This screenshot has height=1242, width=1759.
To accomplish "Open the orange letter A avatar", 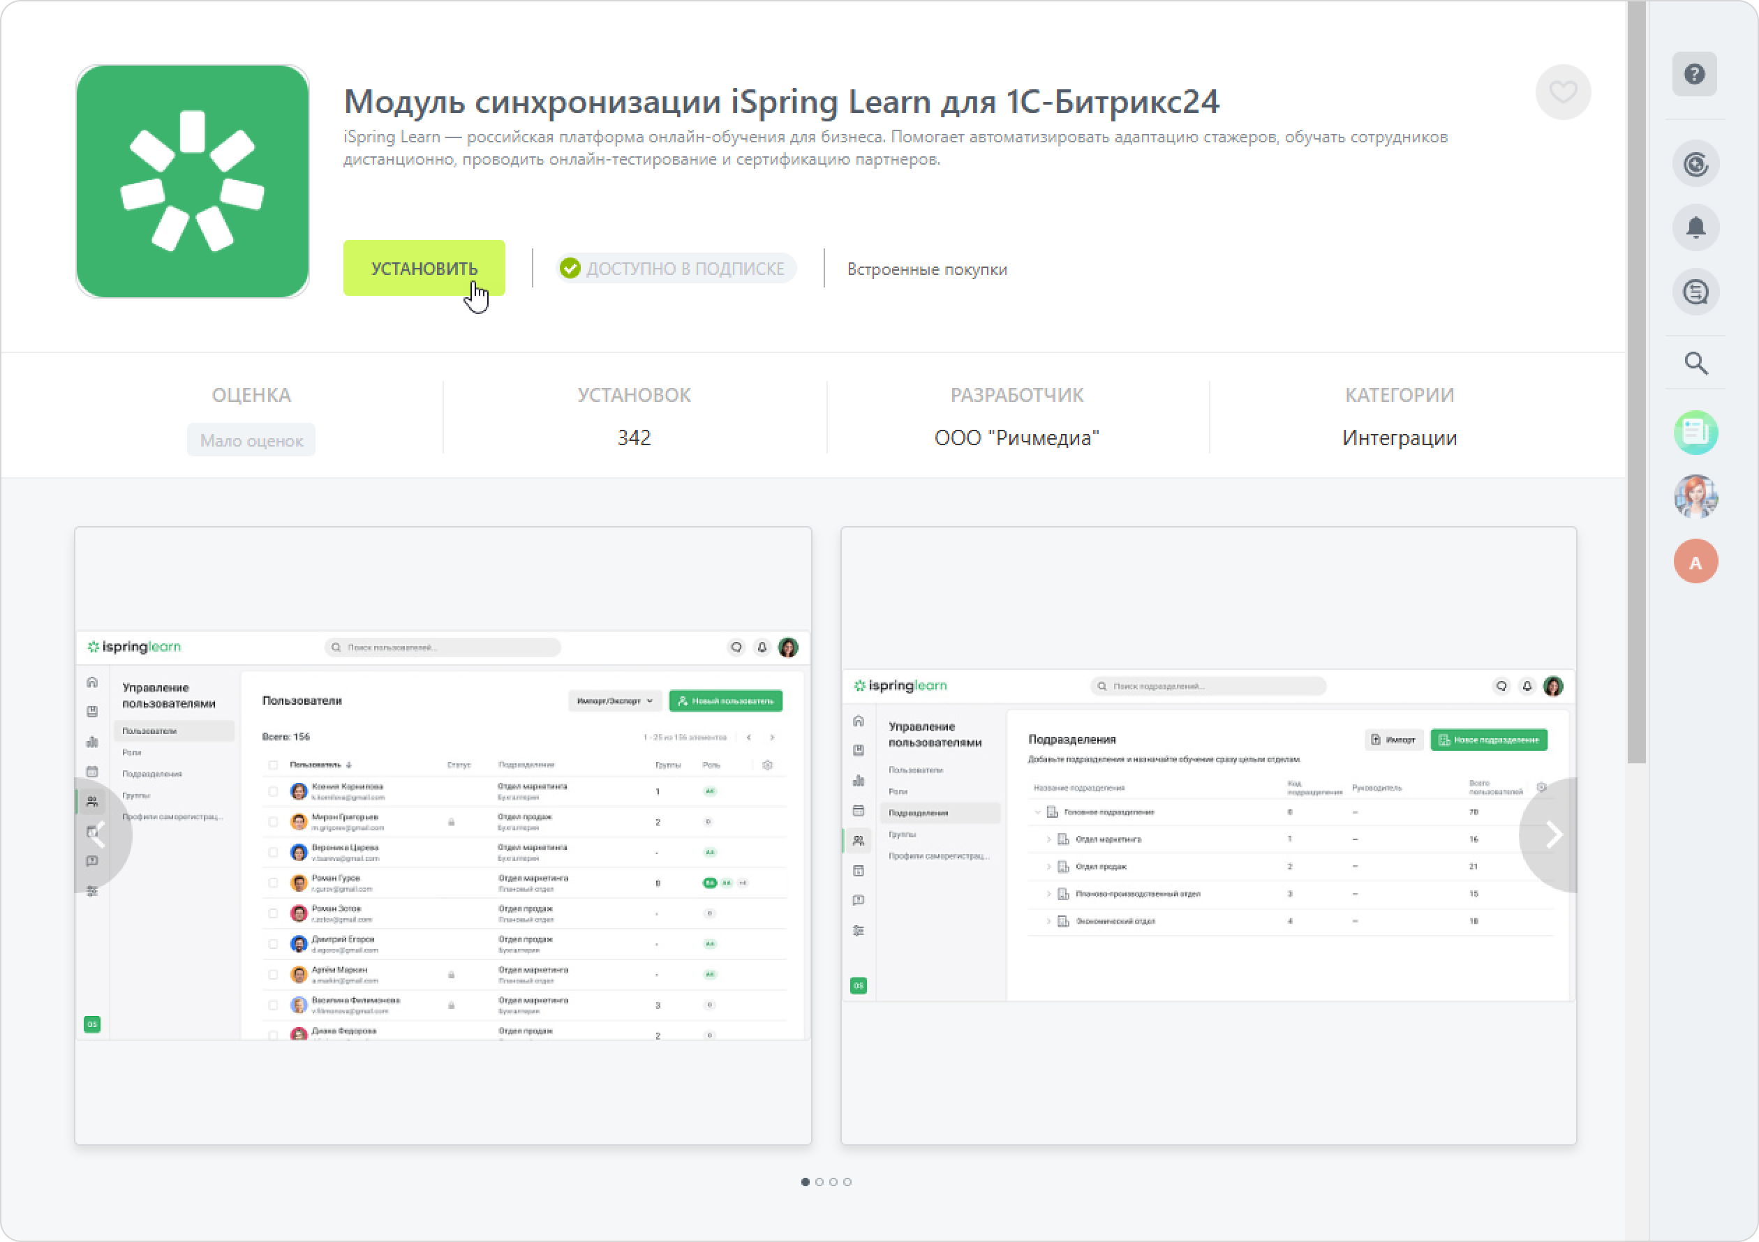I will point(1695,561).
